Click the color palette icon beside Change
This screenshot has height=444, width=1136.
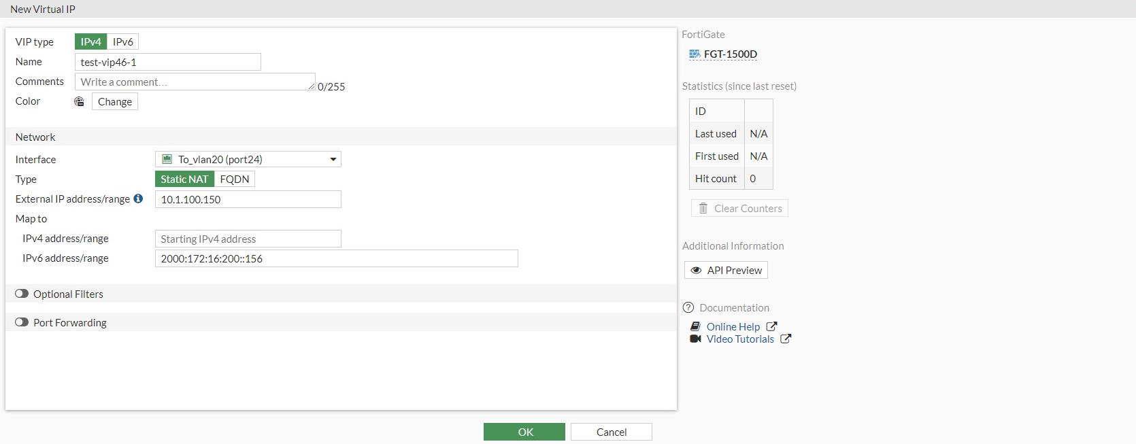click(79, 101)
